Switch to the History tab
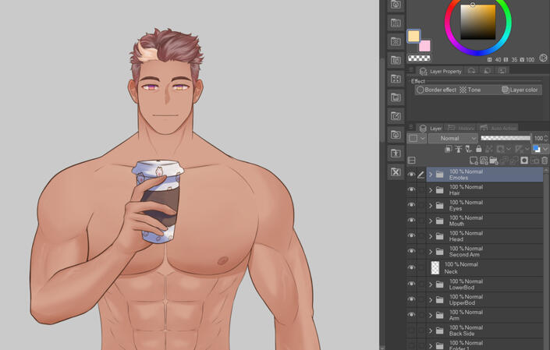 (x=462, y=128)
